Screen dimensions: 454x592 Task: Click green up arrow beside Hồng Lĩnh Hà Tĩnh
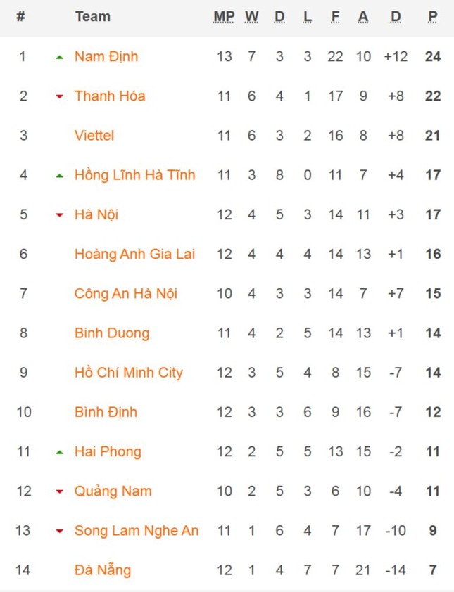[x=59, y=176]
